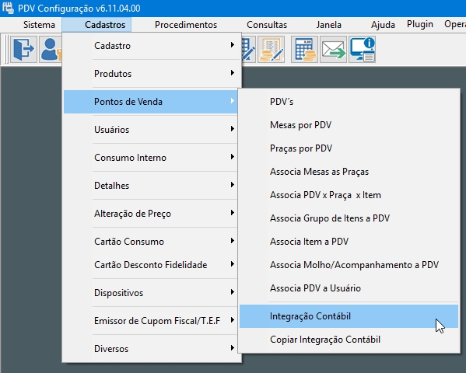
Task: Click the monitor with info badge icon
Action: [362, 49]
